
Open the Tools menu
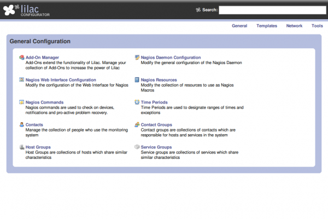click(x=317, y=26)
